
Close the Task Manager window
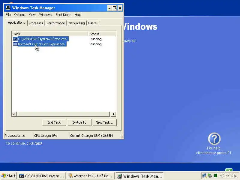coord(120,8)
